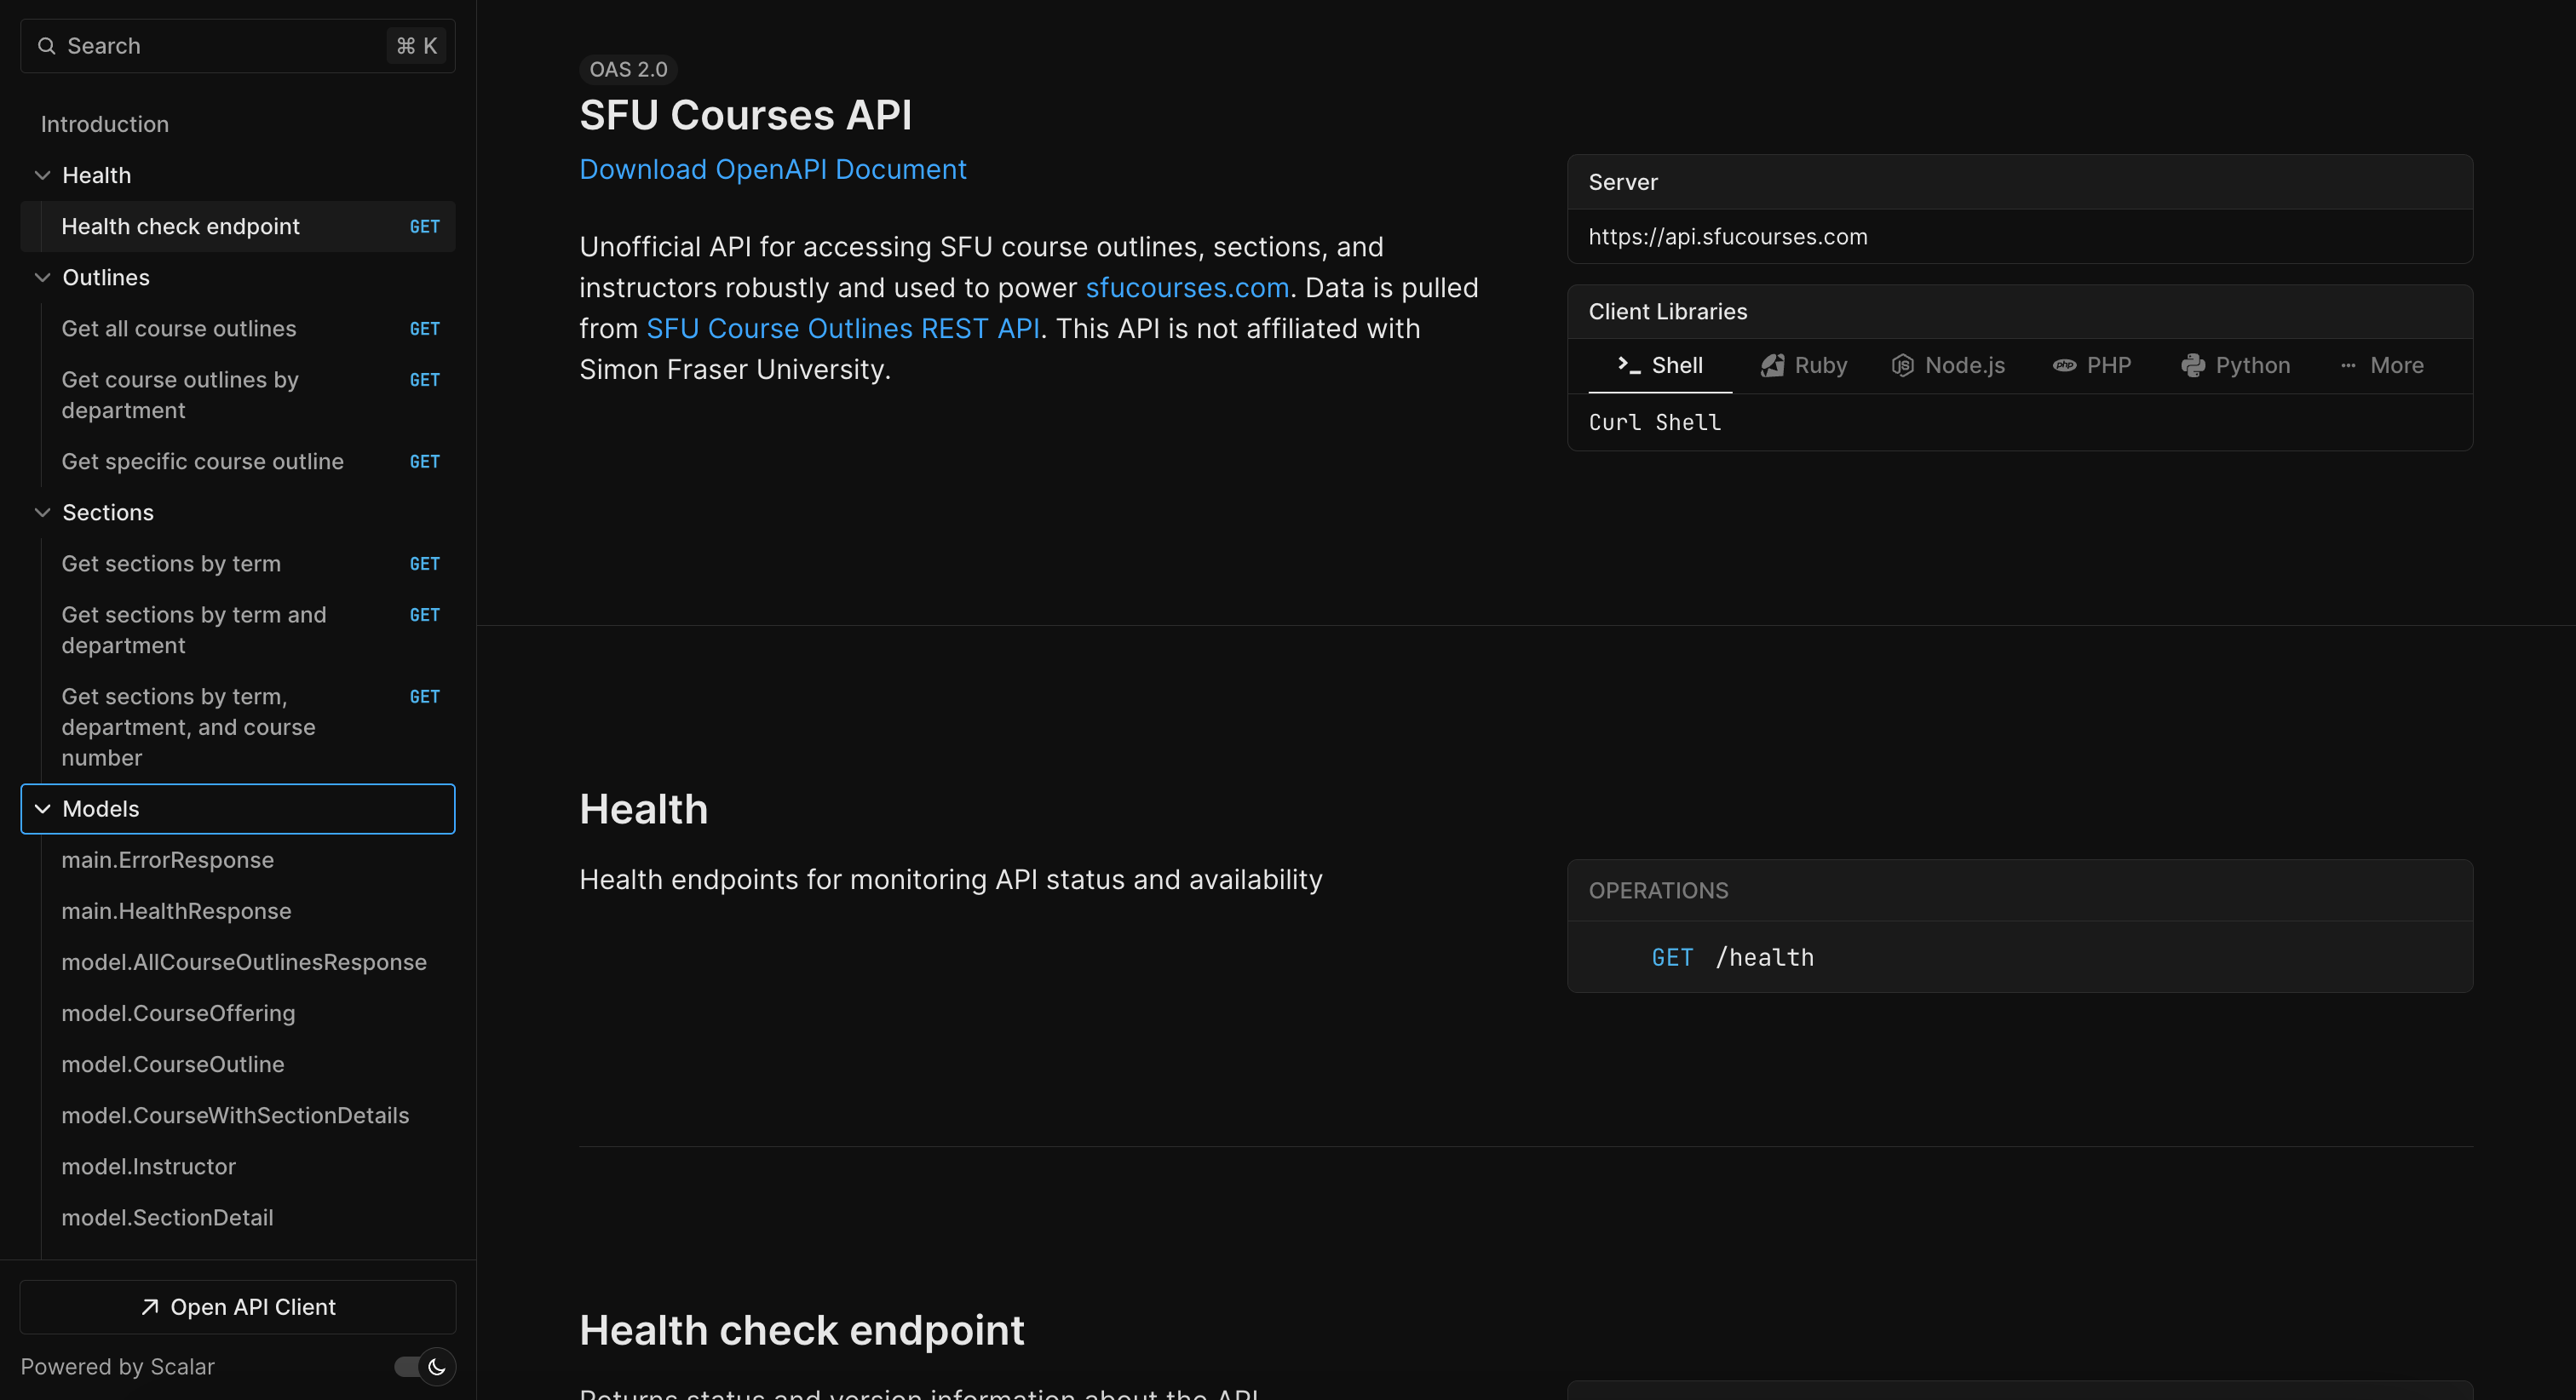This screenshot has height=1400, width=2576.
Task: Open Get specific course outline
Action: (x=238, y=461)
